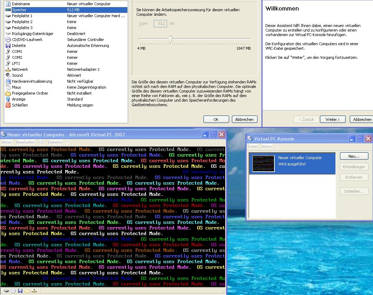Select 'Netzwerkadapter:1' value text
Screen dimensions: 373x295
(83, 69)
